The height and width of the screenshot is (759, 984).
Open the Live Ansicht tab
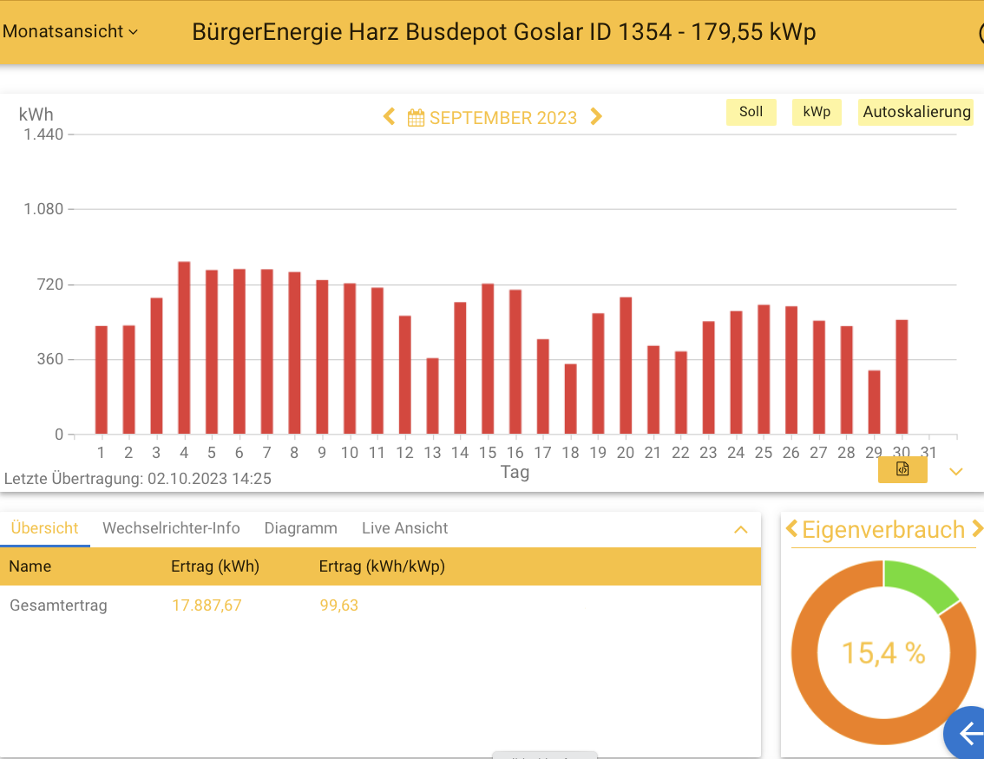point(404,528)
